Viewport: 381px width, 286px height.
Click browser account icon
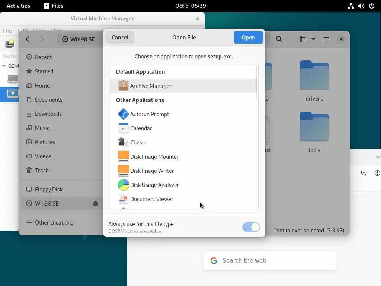point(377,173)
